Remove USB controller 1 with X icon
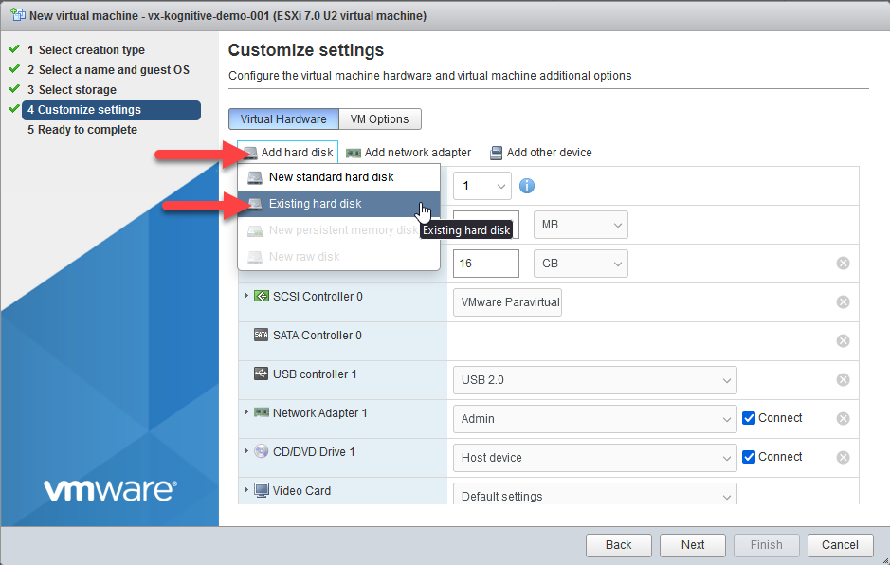The image size is (890, 565). click(x=843, y=380)
